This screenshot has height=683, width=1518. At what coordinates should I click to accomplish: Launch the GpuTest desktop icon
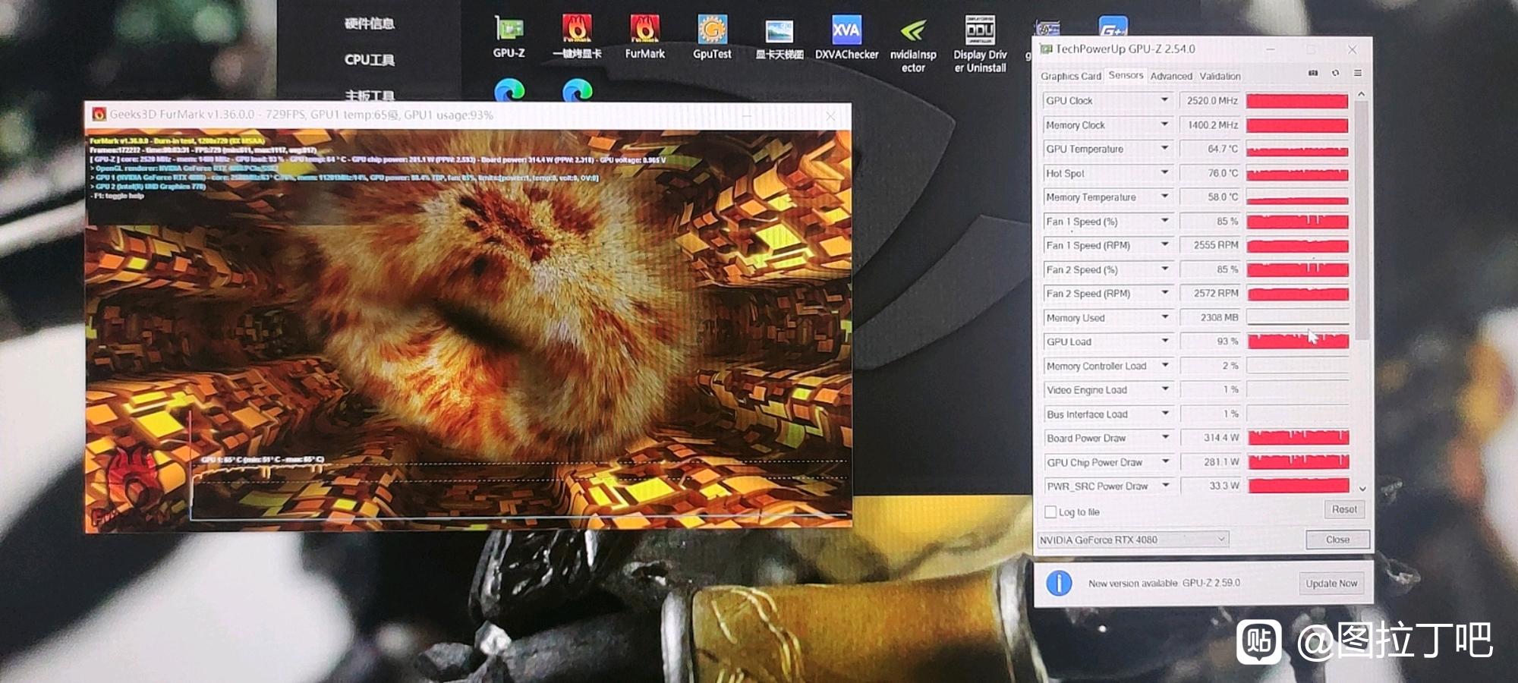pos(712,36)
